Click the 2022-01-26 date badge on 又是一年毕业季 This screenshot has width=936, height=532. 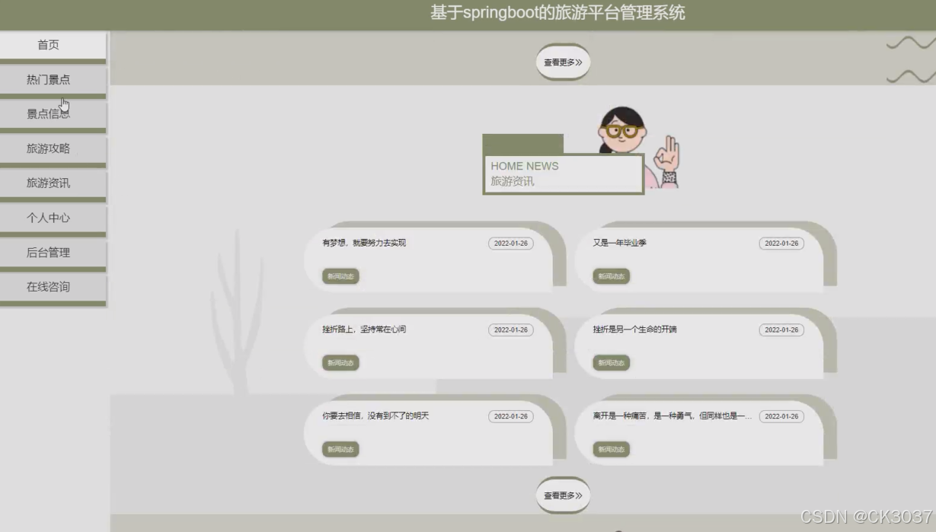pyautogui.click(x=782, y=243)
